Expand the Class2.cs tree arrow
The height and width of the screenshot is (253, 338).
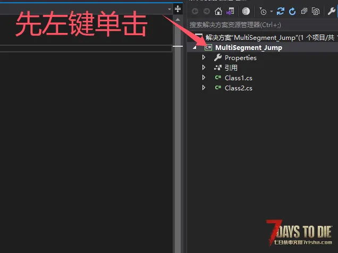pos(204,88)
